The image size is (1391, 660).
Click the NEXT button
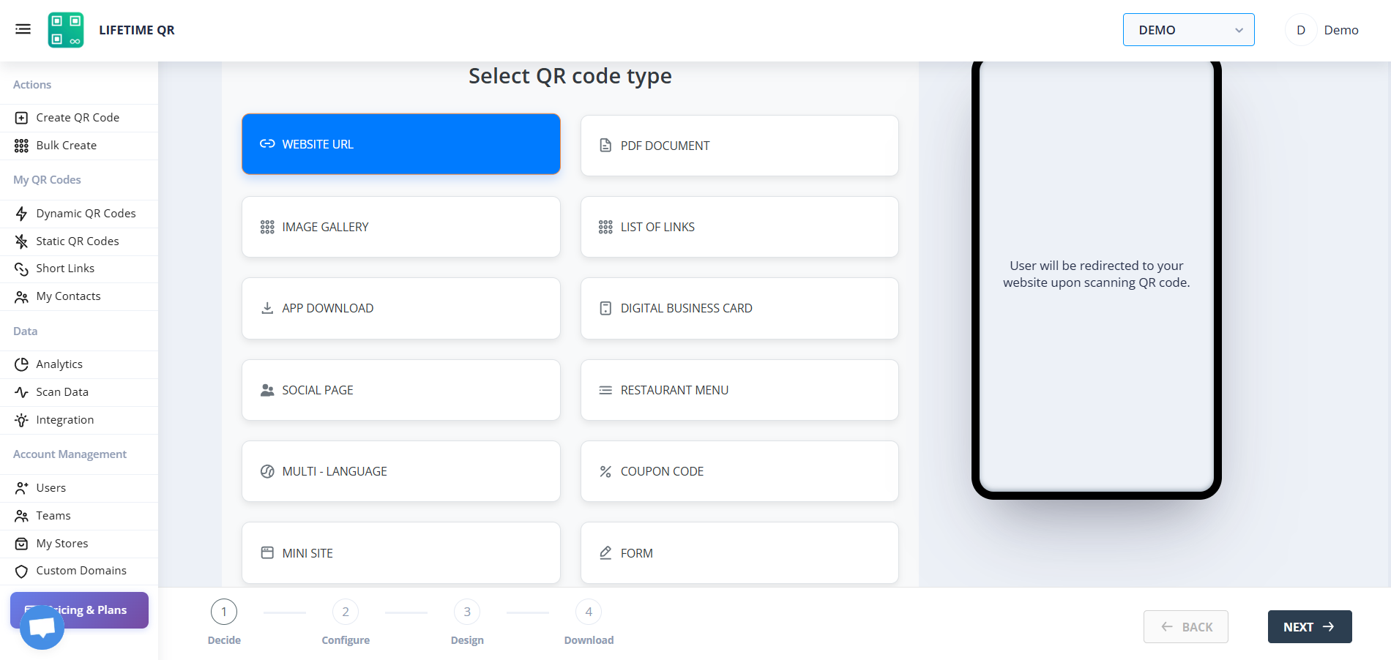point(1310,627)
